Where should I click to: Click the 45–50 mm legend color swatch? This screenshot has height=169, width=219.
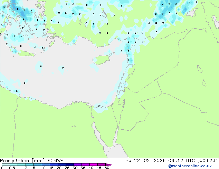coord(102,165)
